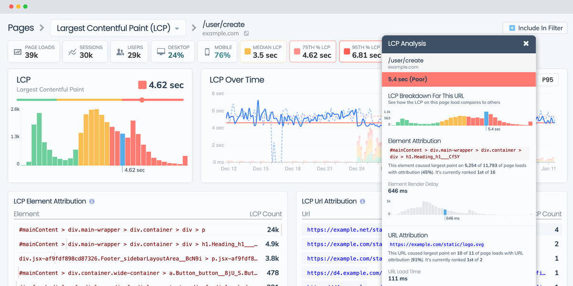Click the mobile phone icon
Viewport: 573px width, 286px height.
207,52
